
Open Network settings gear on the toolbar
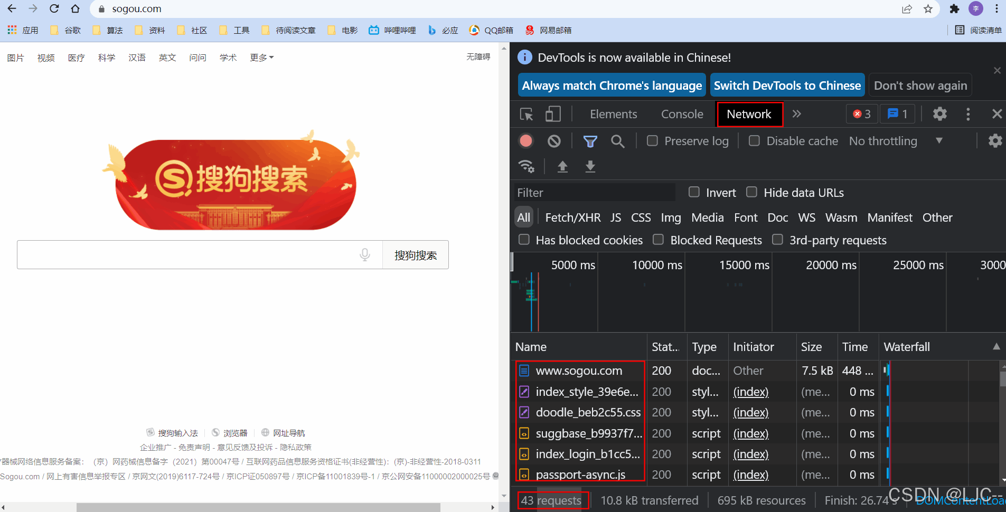point(995,140)
